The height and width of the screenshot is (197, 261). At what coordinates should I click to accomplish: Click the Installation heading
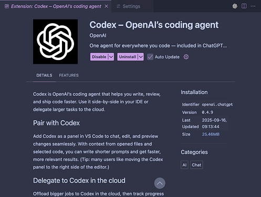(x=194, y=92)
